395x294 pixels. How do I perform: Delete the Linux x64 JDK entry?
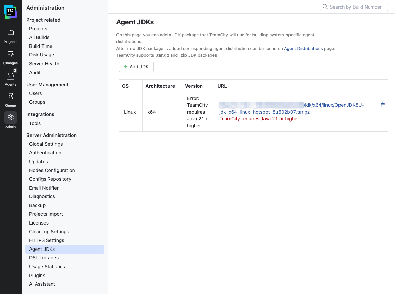[x=382, y=105]
